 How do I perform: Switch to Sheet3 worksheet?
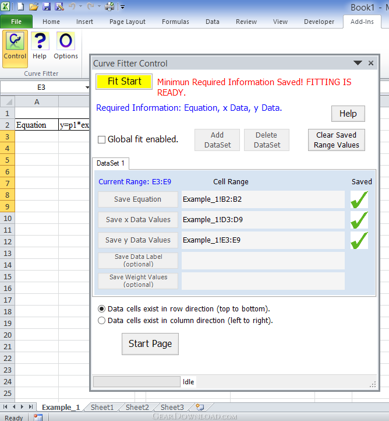(172, 407)
